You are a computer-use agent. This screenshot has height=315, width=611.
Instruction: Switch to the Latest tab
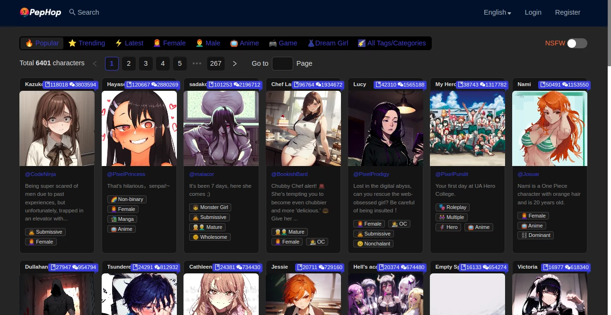click(129, 43)
